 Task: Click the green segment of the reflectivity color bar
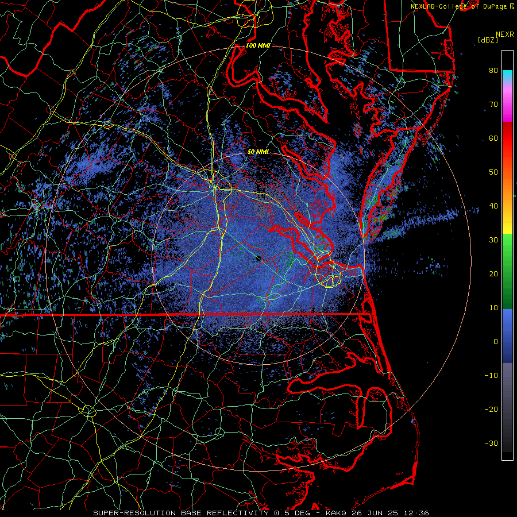[x=507, y=271]
